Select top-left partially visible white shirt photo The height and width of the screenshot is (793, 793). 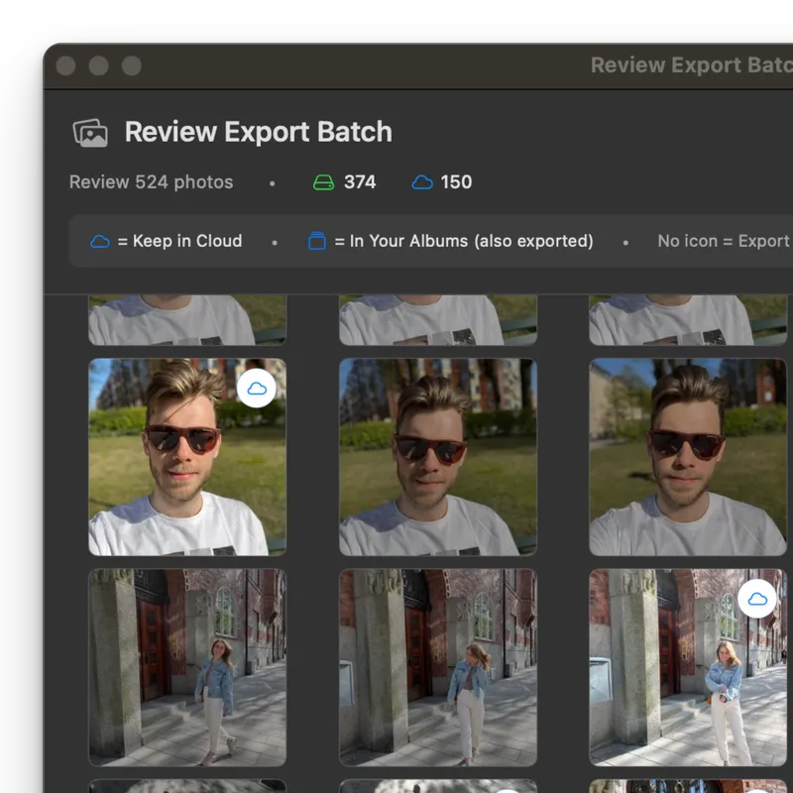187,320
